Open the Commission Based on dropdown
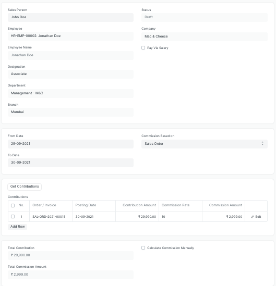Viewport: 276px width, 286px height. click(205, 144)
